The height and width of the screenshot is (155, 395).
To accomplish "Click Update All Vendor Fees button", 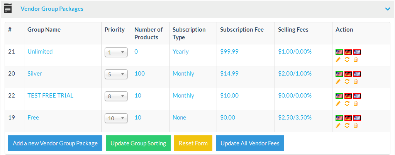I will click(250, 143).
